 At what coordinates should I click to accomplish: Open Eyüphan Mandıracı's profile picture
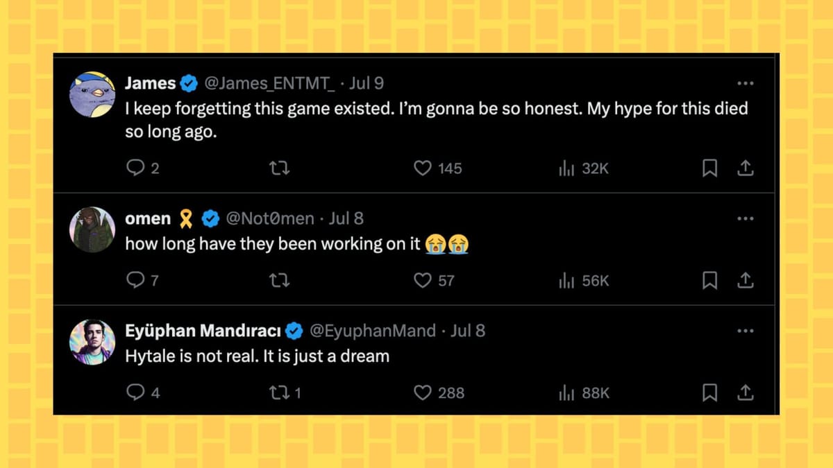(92, 342)
